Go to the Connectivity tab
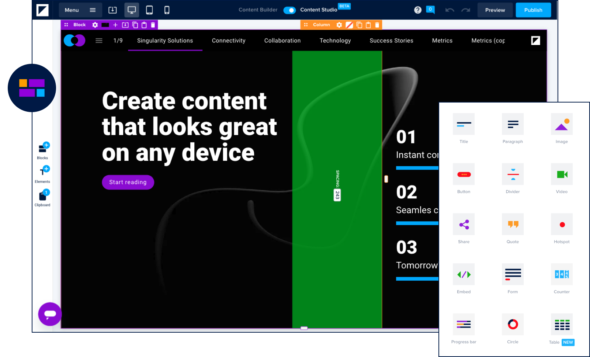 tap(229, 41)
